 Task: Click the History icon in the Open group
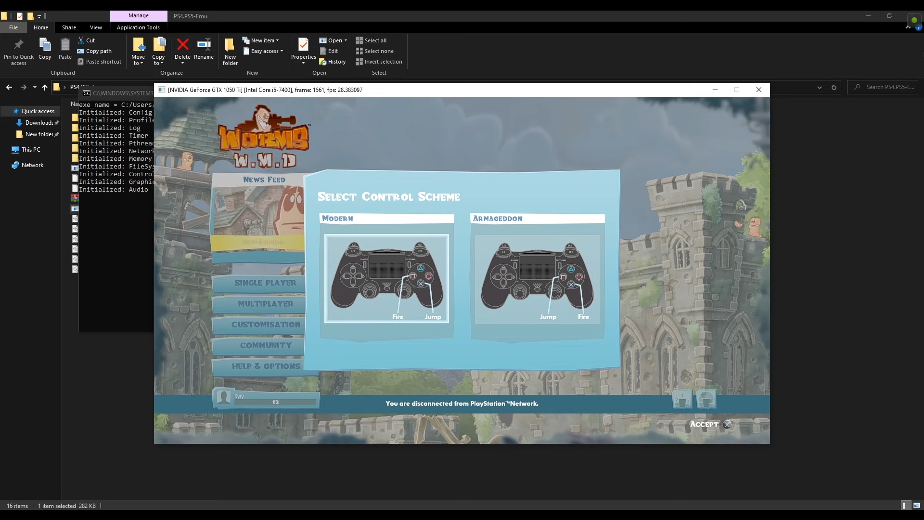(333, 62)
